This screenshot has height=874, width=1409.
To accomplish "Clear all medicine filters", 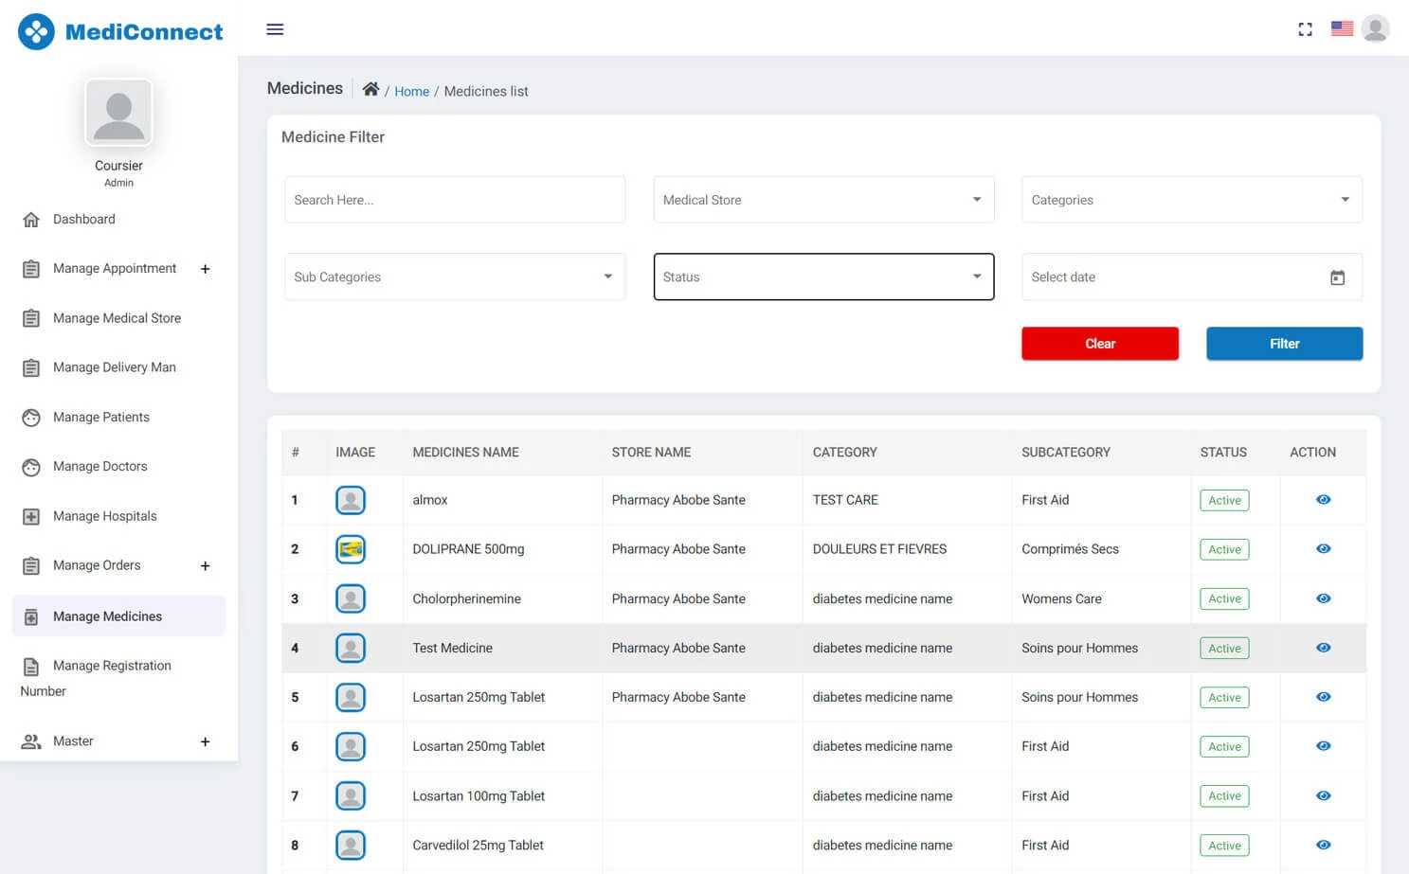I will [x=1099, y=343].
